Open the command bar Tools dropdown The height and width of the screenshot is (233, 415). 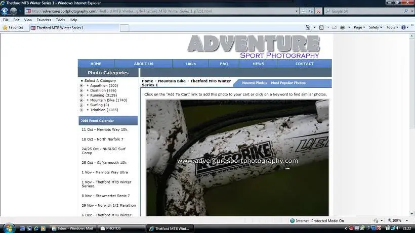point(392,27)
